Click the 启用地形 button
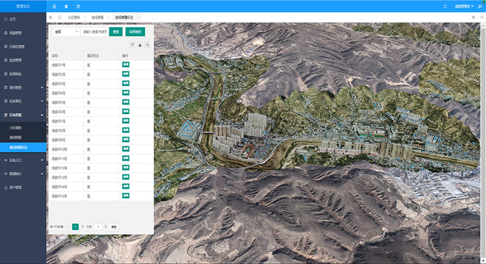 coord(135,32)
